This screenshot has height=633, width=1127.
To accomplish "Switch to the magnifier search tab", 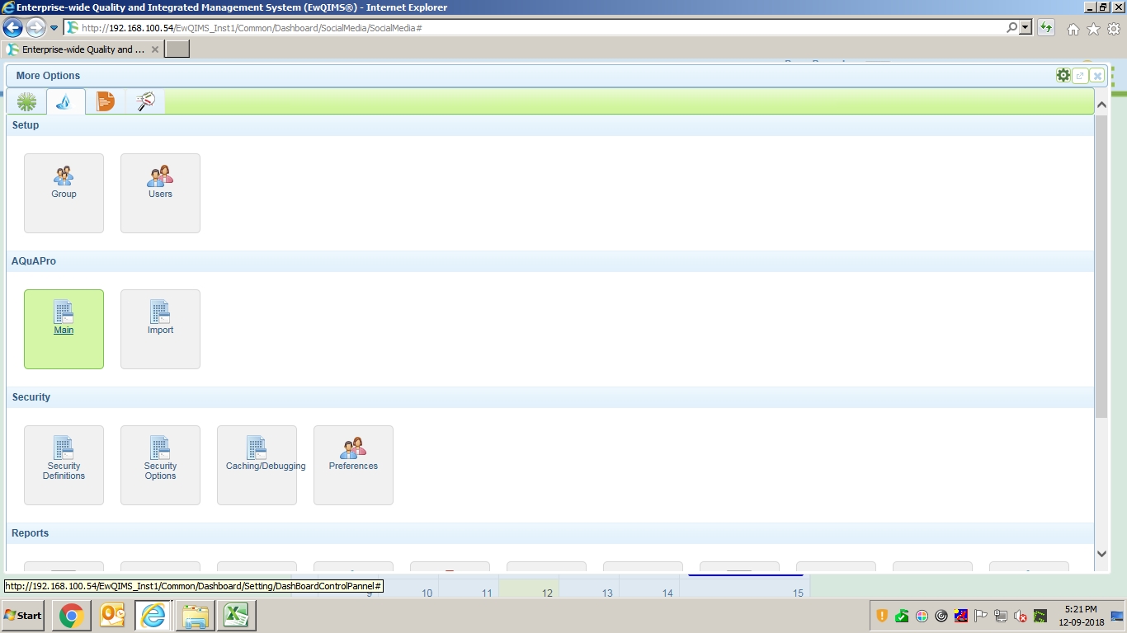I will [x=145, y=101].
